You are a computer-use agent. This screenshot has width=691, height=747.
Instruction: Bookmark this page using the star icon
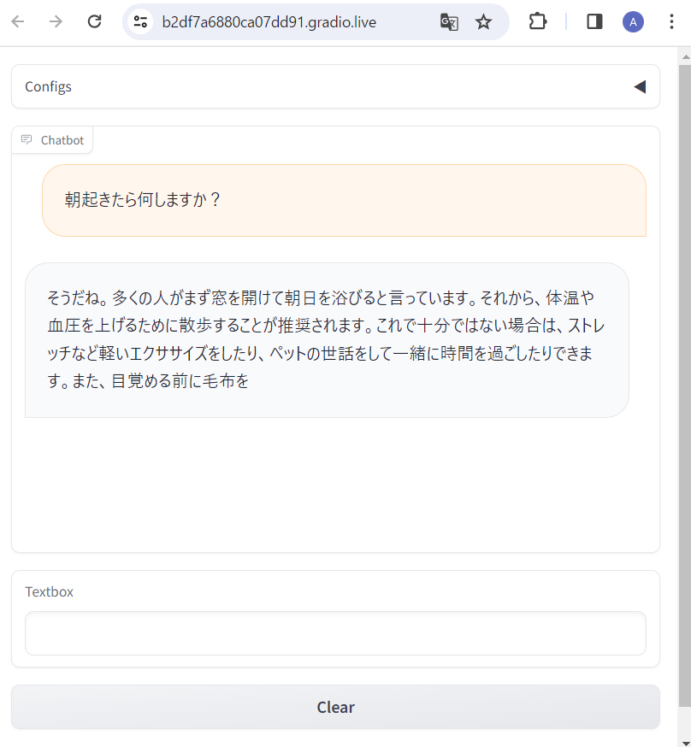pyautogui.click(x=483, y=21)
